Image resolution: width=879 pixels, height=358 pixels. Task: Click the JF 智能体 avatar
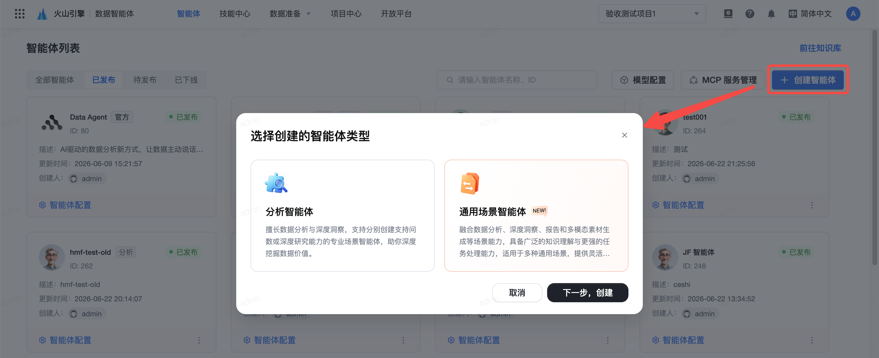coord(665,257)
